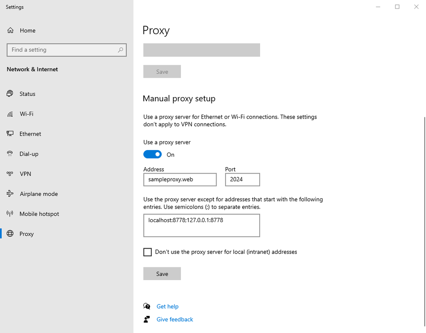Viewport: 426px width, 333px height.
Task: Open the Give feedback link
Action: (x=175, y=319)
